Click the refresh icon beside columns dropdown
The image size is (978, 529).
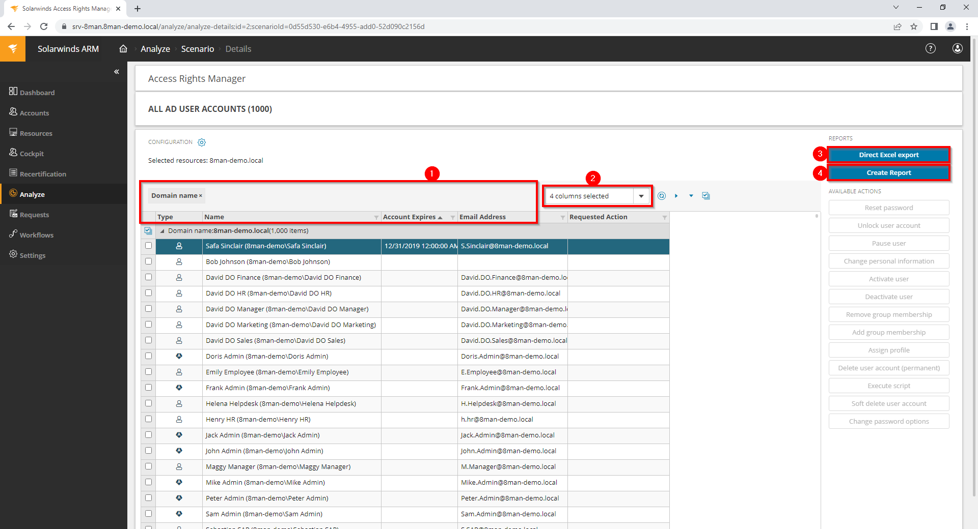[x=661, y=196]
